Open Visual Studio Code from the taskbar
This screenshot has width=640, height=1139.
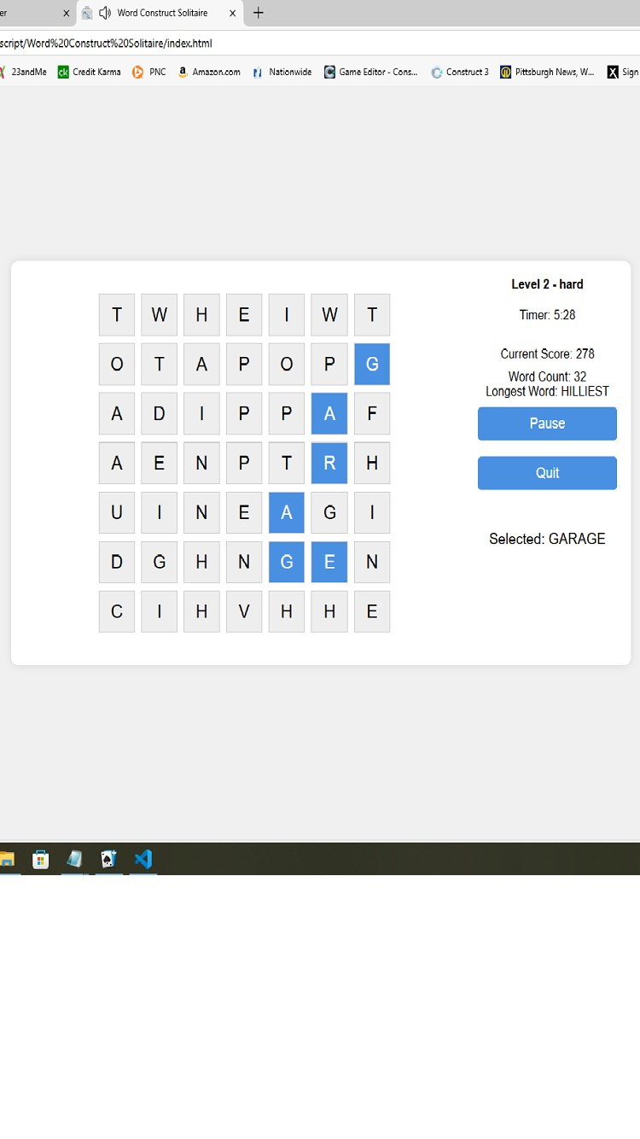tap(143, 859)
